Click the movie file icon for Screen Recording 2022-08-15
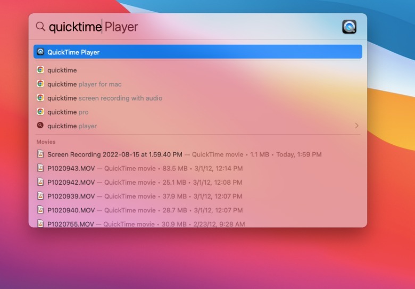Viewport: 415px width, 289px height. point(40,154)
